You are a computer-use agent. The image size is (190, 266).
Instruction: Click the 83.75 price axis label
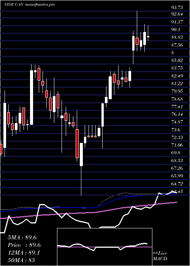point(177,68)
